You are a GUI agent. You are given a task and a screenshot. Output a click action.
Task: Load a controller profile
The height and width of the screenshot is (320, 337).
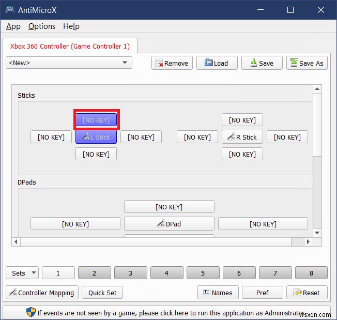(217, 63)
